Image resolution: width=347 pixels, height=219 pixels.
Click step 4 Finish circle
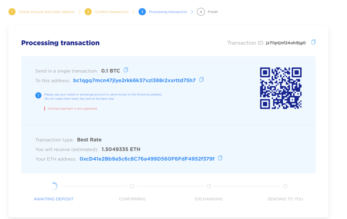[201, 12]
